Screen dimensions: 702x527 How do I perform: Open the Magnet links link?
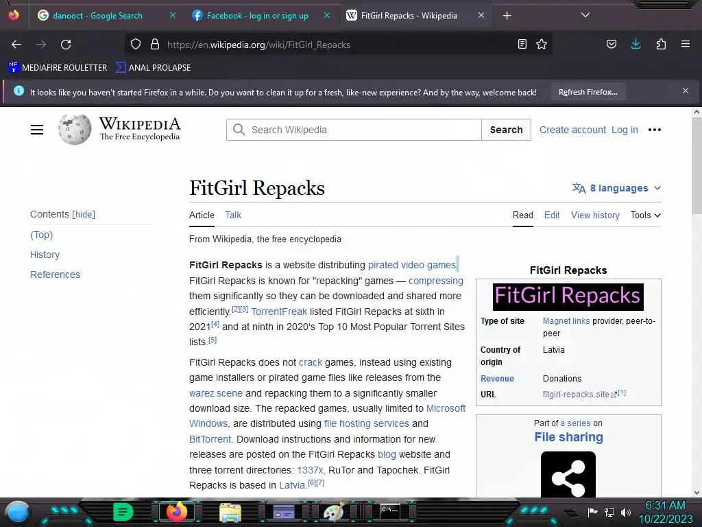coord(566,321)
